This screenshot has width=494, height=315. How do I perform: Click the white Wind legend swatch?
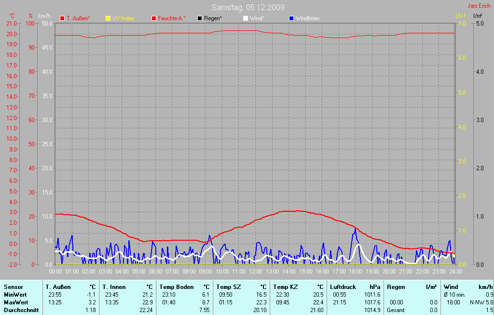coord(245,18)
